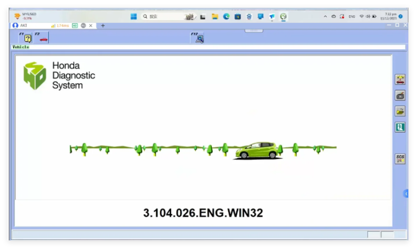Open the speaker volume tray icon
This screenshot has width=416, height=248.
coord(368,16)
